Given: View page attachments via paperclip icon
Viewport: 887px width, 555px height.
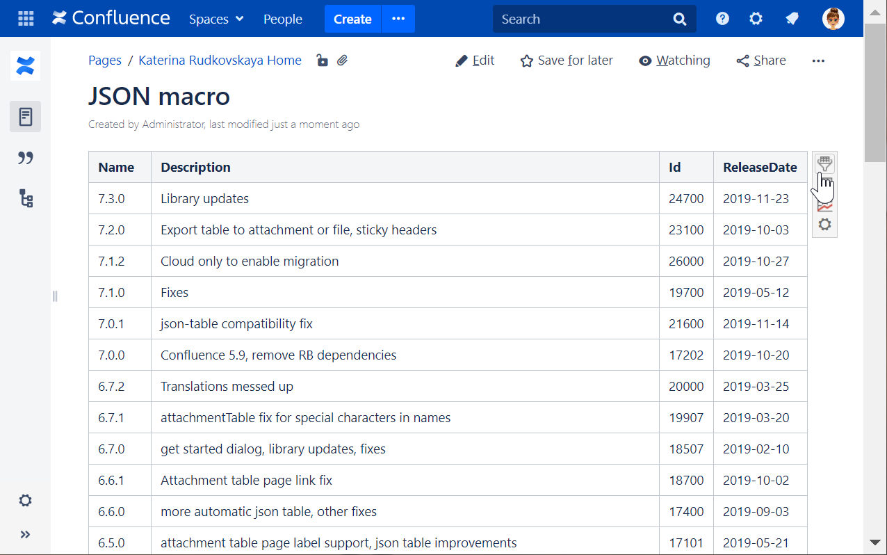Looking at the screenshot, I should pyautogui.click(x=342, y=61).
